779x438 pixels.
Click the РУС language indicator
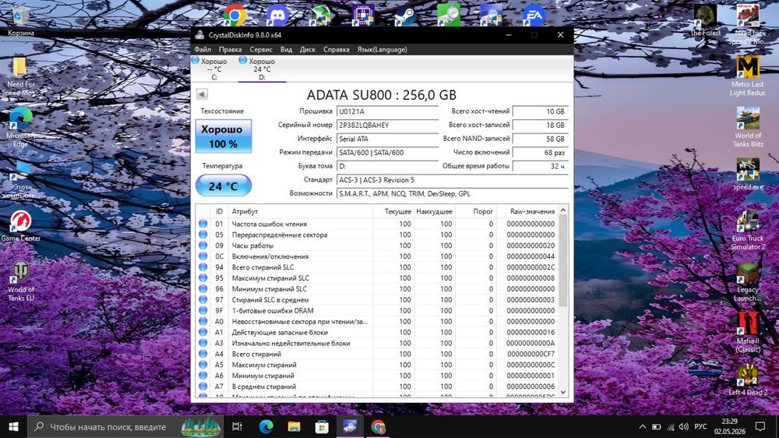click(700, 426)
